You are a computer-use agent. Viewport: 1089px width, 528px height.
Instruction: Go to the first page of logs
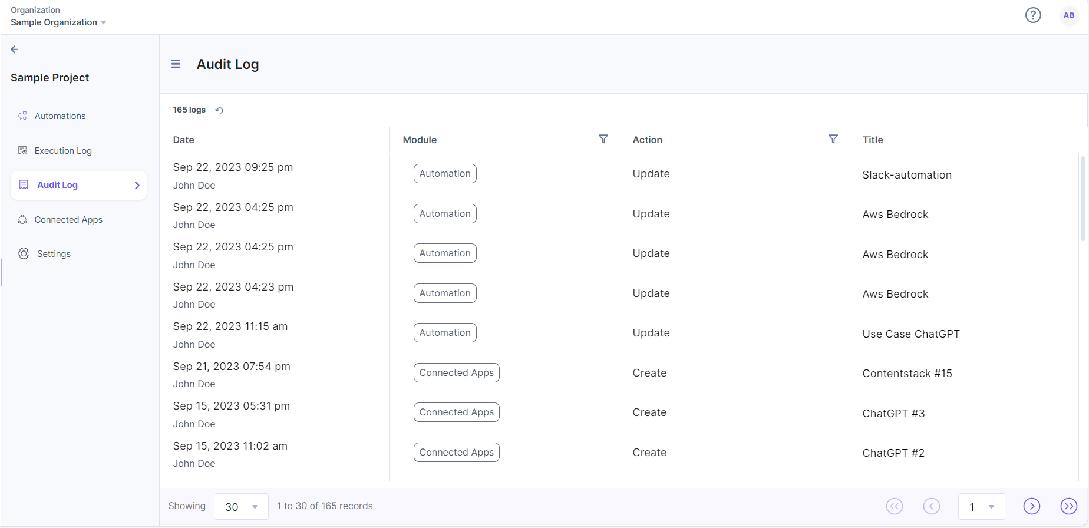[895, 506]
